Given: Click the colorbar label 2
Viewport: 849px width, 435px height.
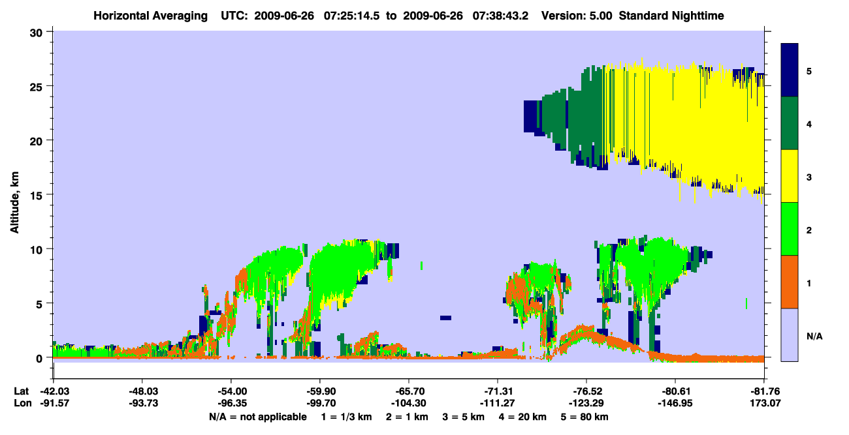Looking at the screenshot, I should click(x=809, y=230).
